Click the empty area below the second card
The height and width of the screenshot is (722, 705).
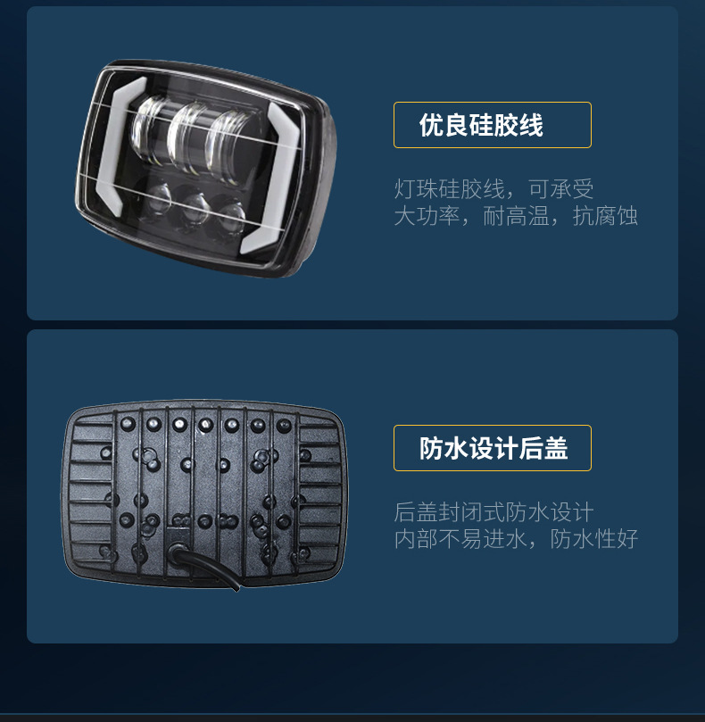352,677
